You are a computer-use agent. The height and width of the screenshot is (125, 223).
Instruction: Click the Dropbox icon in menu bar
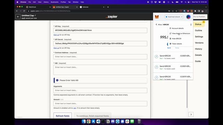(x=155, y=2)
